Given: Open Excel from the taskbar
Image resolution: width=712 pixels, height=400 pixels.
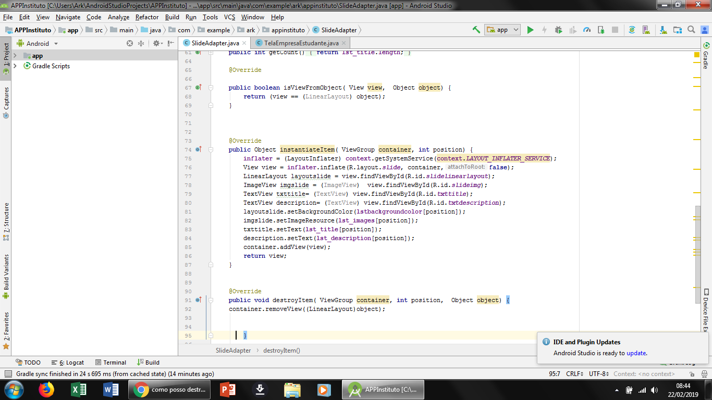Looking at the screenshot, I should point(79,390).
